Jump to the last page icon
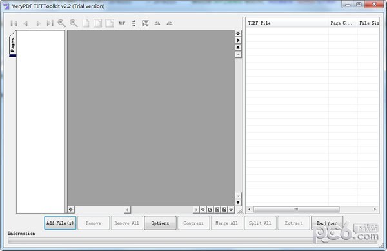 coord(50,23)
